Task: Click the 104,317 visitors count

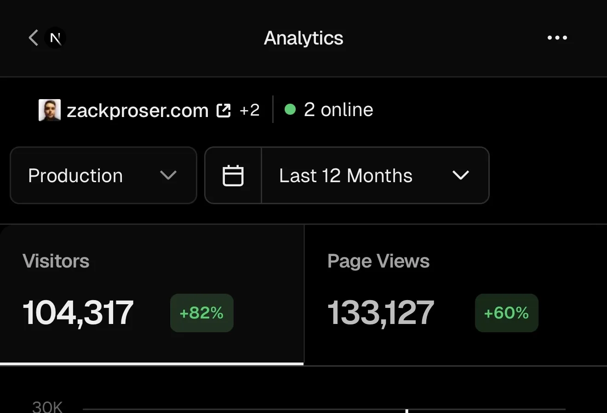Action: (78, 313)
